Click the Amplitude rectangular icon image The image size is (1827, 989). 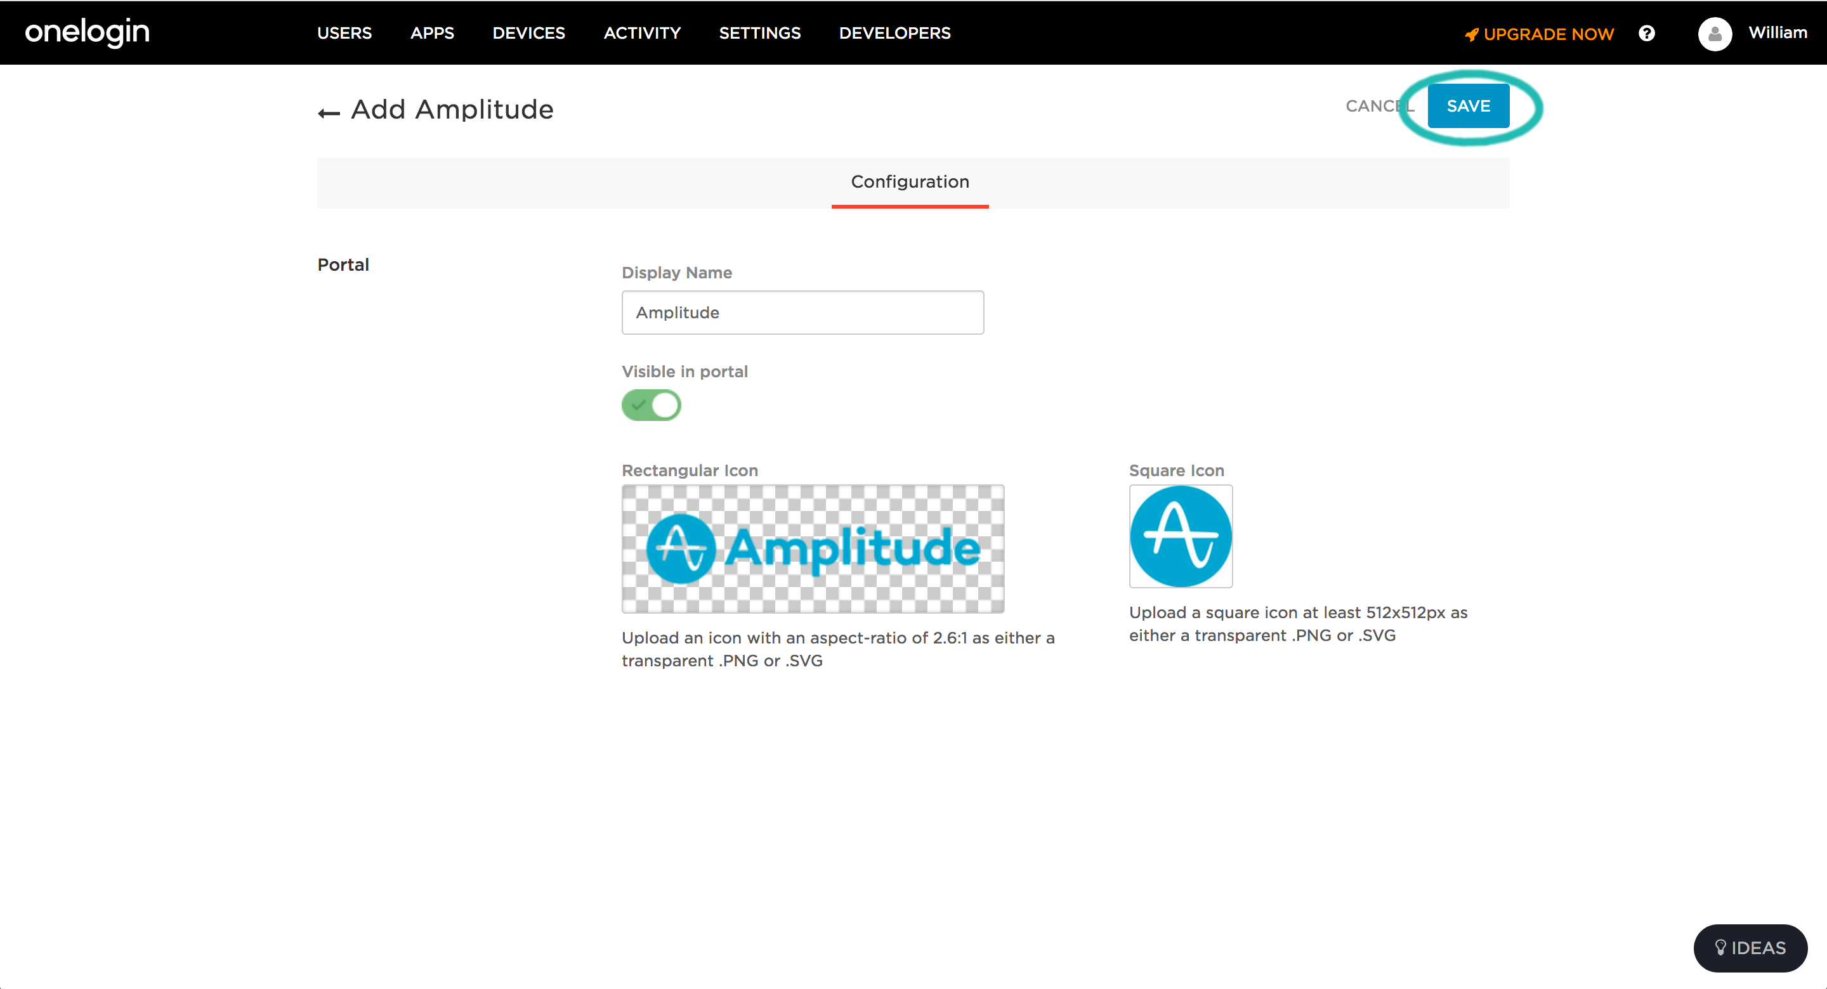click(813, 549)
